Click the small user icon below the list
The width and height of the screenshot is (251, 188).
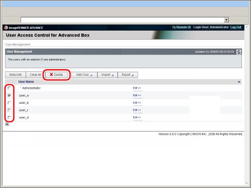coord(7,124)
